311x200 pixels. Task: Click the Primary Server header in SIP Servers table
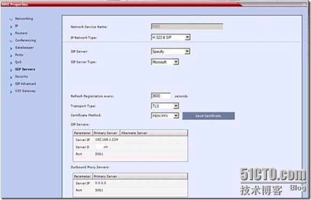pyautogui.click(x=106, y=133)
